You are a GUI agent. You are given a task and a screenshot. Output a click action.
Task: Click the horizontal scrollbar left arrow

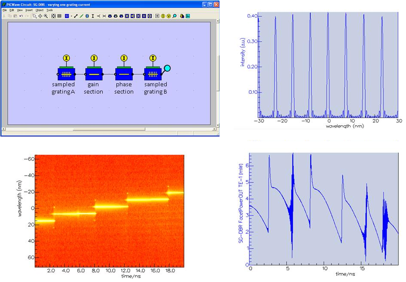coord(3,129)
